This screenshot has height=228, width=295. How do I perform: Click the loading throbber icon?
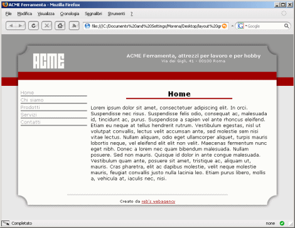tap(284, 13)
